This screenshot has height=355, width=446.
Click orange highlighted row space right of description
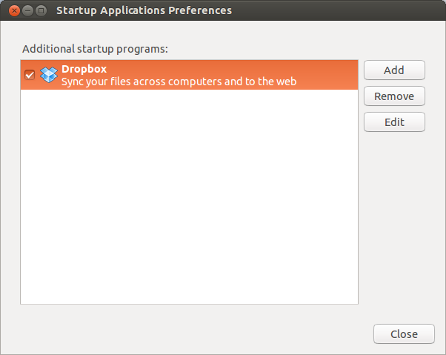330,75
